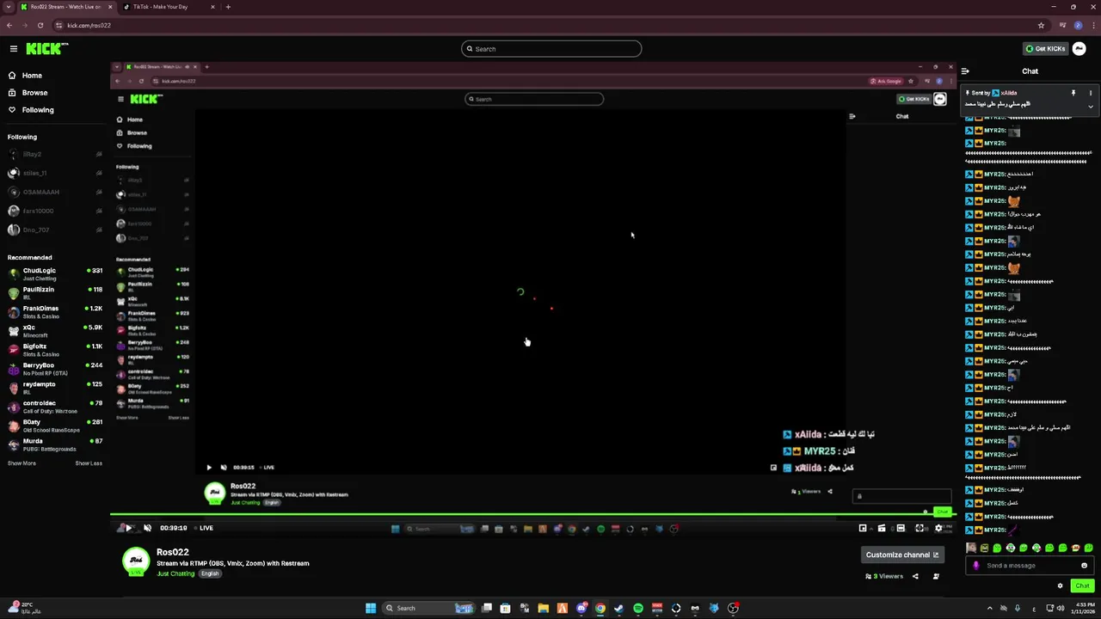
Task: Collapse the chat panel with the arrow icon
Action: point(965,71)
